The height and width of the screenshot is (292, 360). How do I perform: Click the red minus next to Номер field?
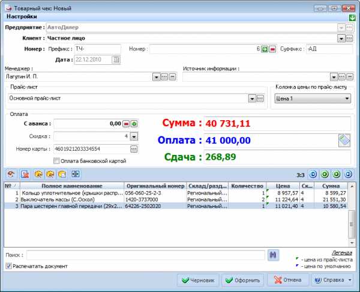pos(272,49)
